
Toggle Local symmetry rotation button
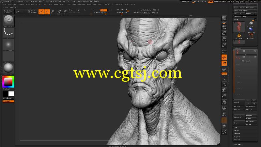pos(224,63)
